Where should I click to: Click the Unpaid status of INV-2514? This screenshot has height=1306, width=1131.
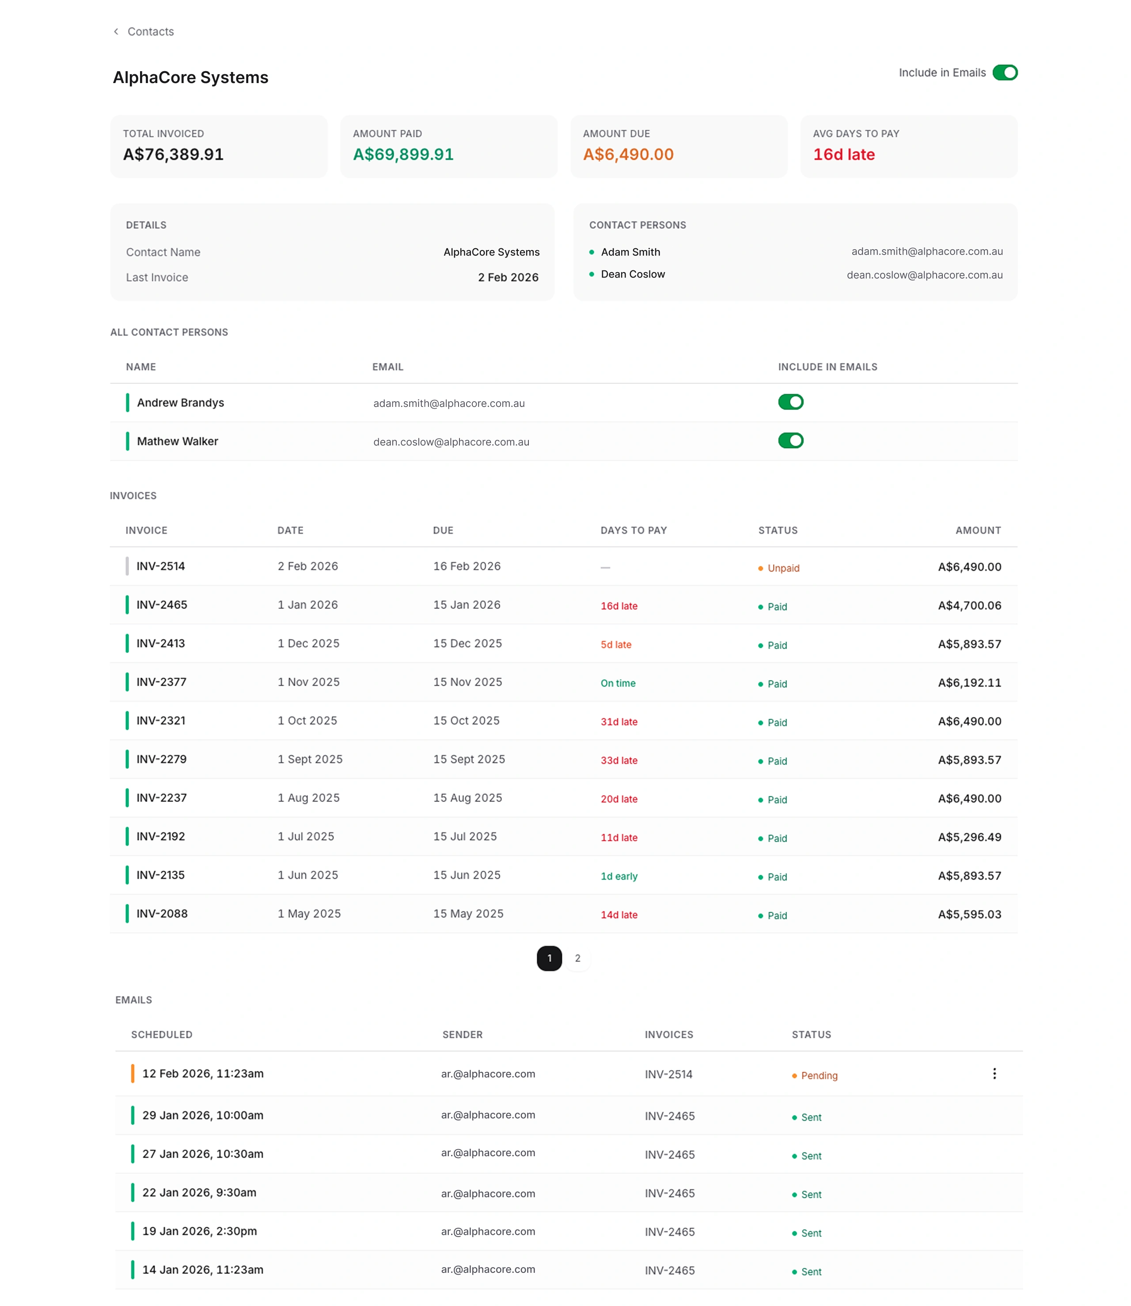coord(782,568)
